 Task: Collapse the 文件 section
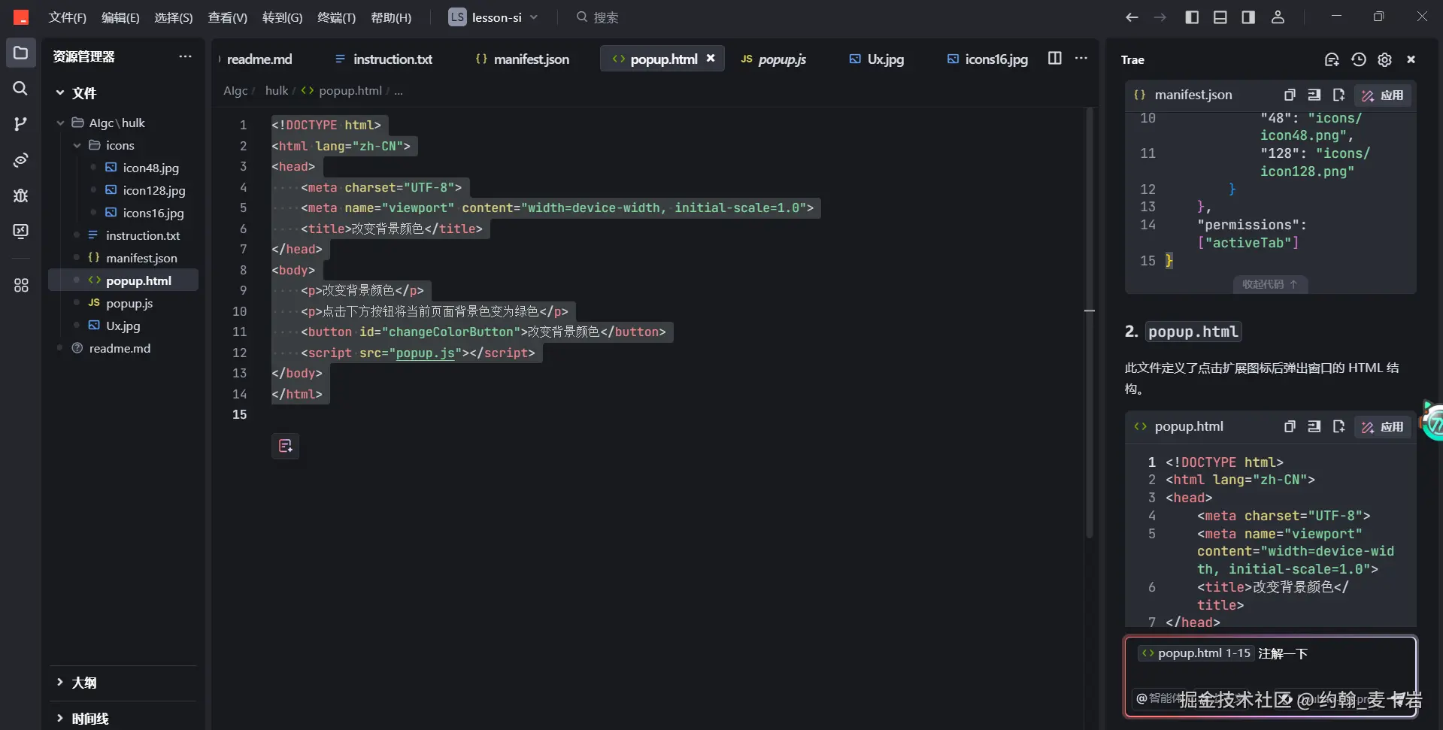coord(60,92)
